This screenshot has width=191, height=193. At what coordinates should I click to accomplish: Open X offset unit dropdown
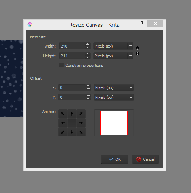point(114,87)
